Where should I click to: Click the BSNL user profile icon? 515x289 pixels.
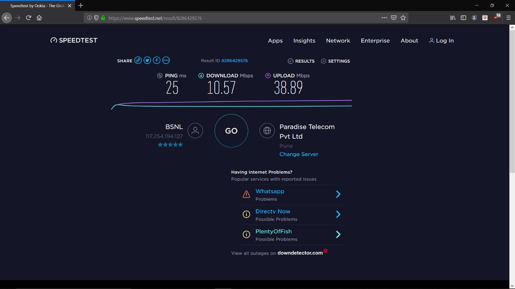tap(195, 130)
